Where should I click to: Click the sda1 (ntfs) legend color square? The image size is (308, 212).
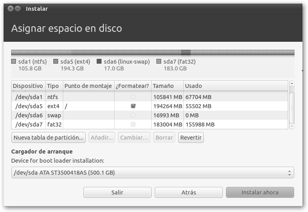pos(14,62)
